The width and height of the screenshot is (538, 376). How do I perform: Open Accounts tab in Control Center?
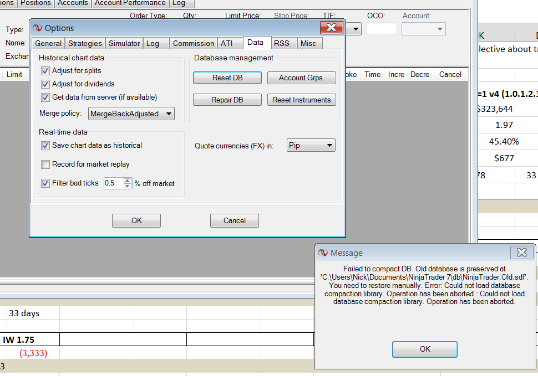tap(73, 3)
